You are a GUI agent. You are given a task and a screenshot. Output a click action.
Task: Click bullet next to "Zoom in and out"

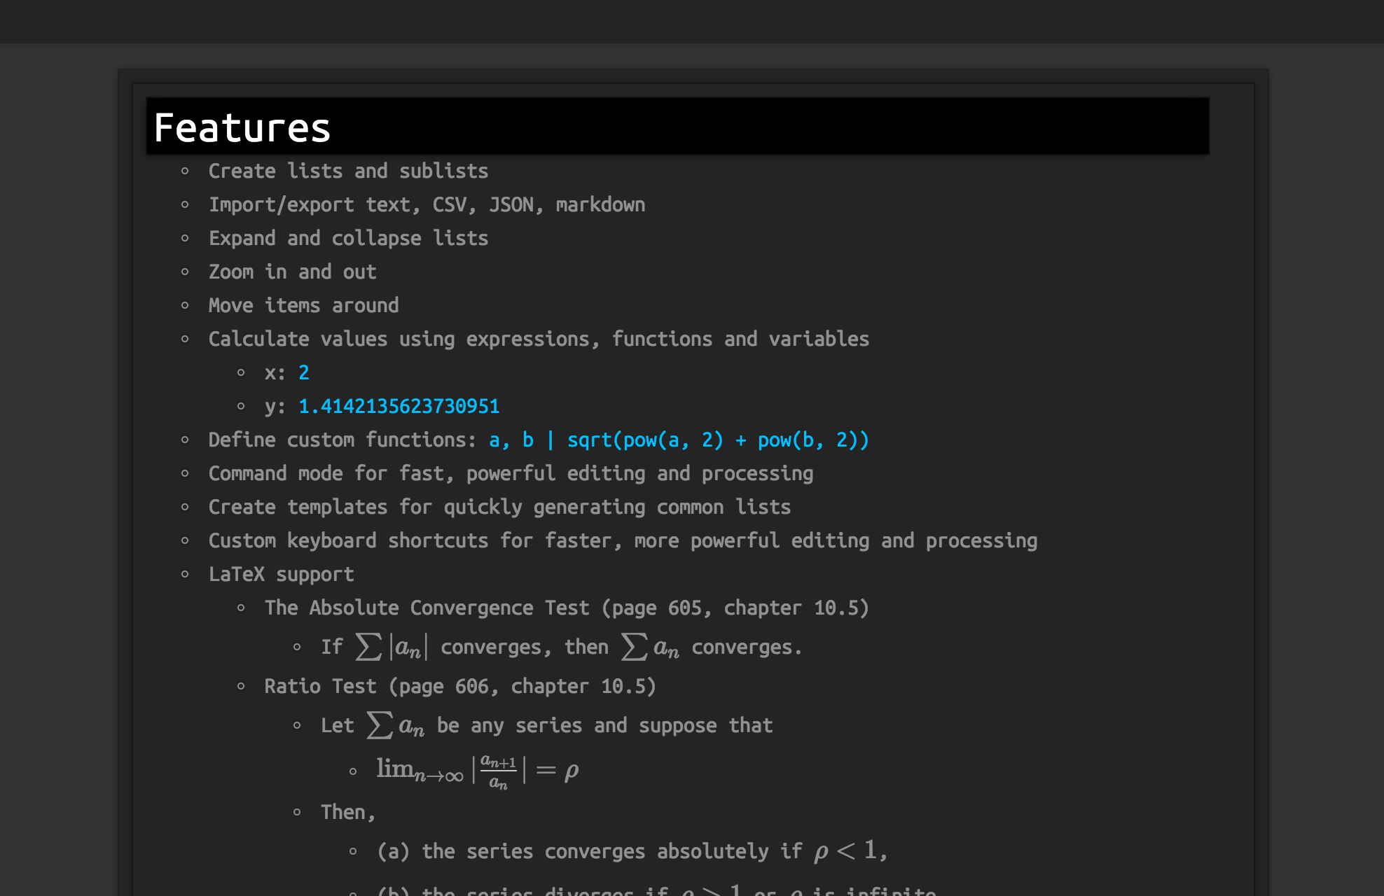pos(185,272)
